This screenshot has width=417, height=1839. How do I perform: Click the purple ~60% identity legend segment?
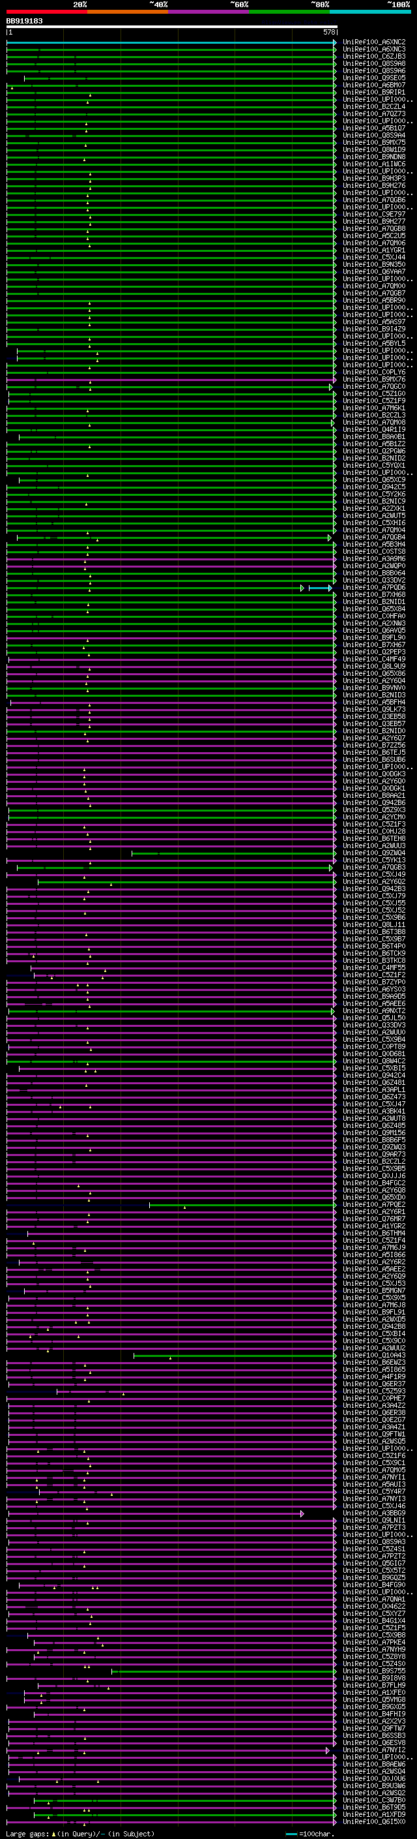[x=209, y=12]
